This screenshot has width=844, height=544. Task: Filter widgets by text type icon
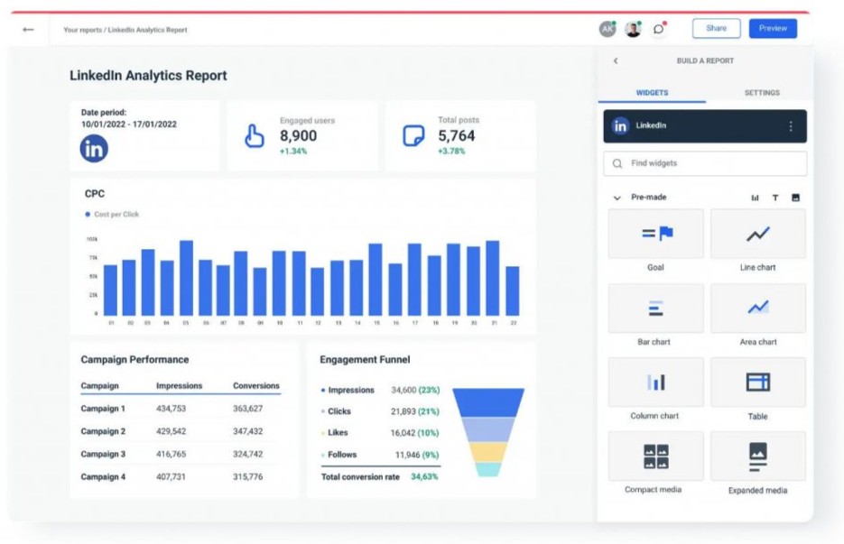774,198
